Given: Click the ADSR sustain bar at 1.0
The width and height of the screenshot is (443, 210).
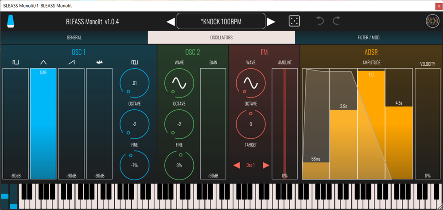Looking at the screenshot, I should point(371,124).
